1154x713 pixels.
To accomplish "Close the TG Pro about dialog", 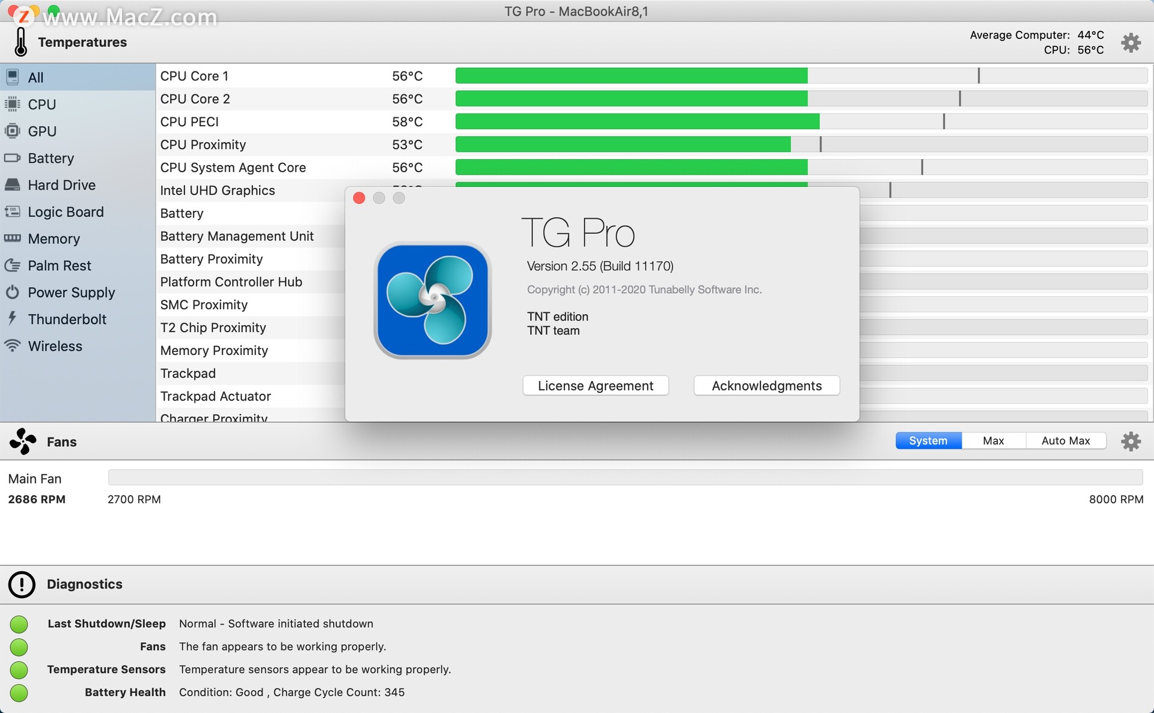I will coord(359,198).
